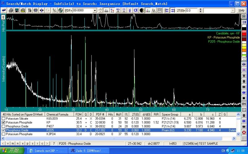
Task: Click the half-filled circle contrast icon
Action: 142,10
